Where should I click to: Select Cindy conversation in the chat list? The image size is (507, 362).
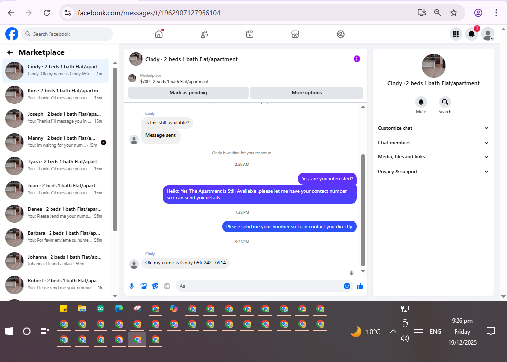(x=55, y=71)
